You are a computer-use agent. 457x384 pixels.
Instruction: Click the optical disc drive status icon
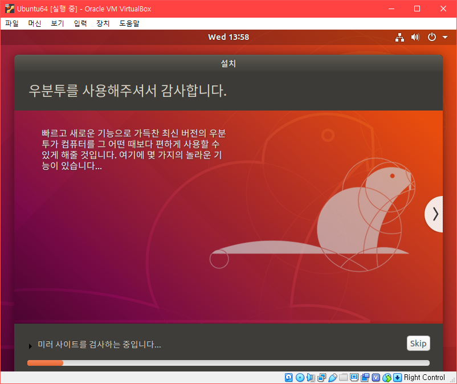click(x=300, y=377)
